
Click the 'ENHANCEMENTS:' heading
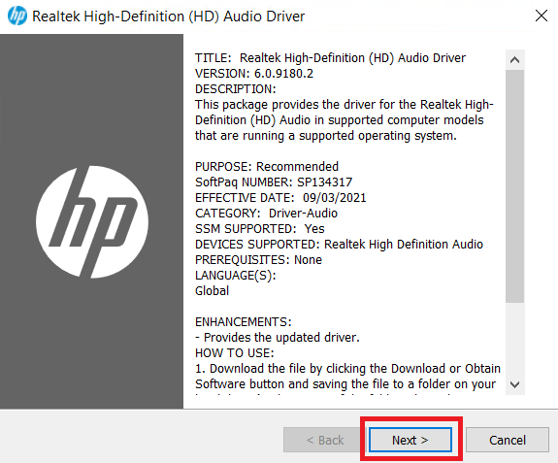point(244,322)
